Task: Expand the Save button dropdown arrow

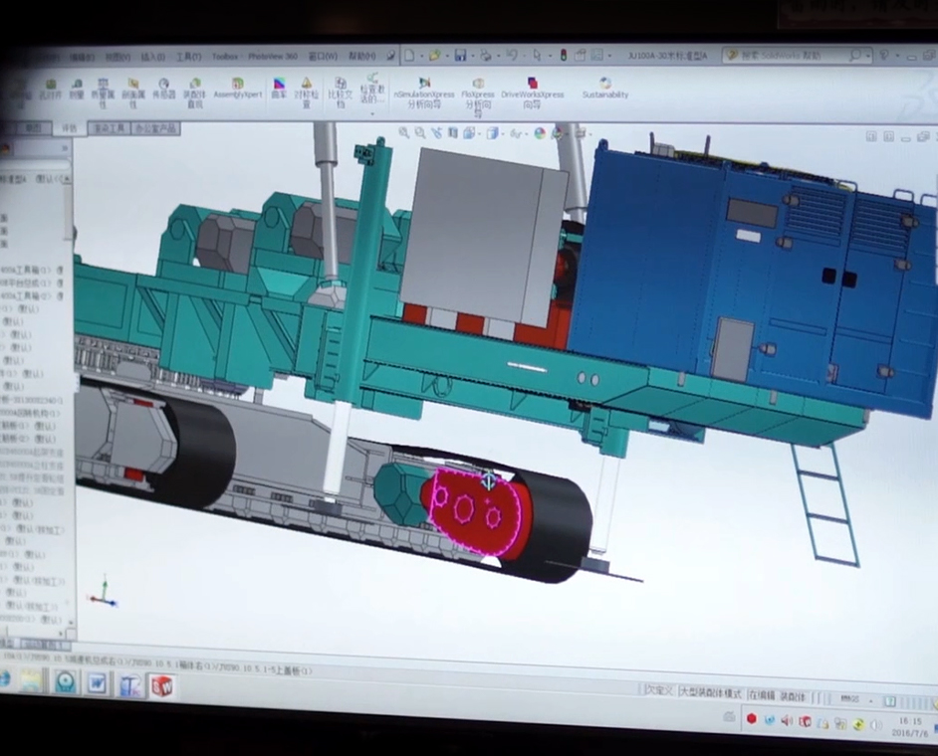Action: click(x=471, y=56)
